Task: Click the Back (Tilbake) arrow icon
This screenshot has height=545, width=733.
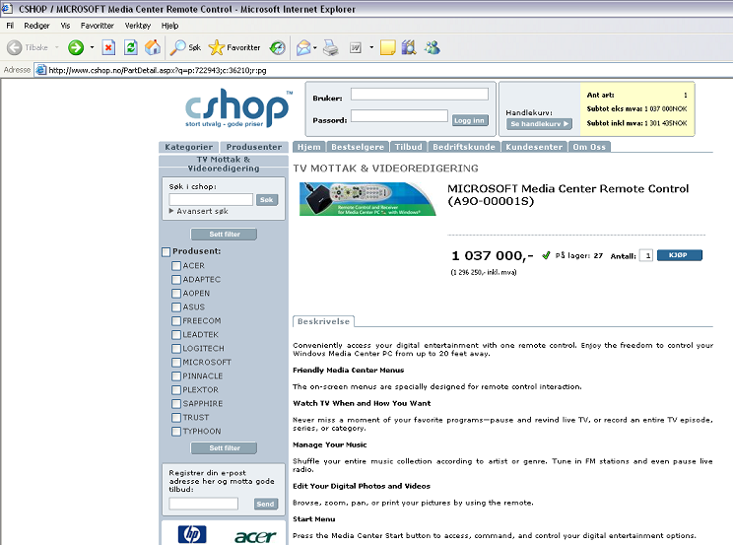Action: point(15,47)
